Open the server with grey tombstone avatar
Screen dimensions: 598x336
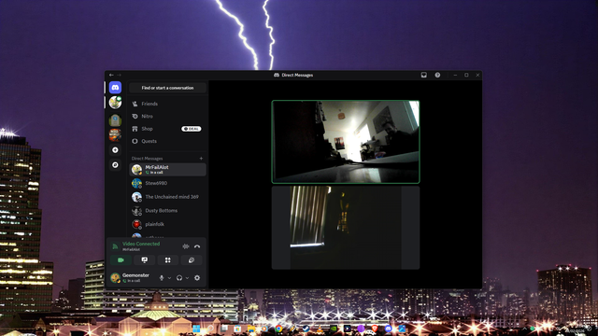pyautogui.click(x=115, y=120)
